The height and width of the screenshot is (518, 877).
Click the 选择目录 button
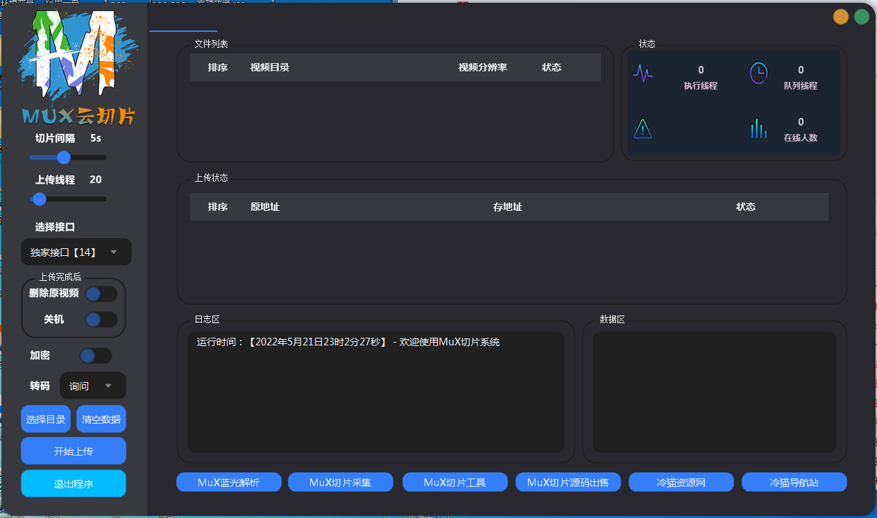click(46, 419)
